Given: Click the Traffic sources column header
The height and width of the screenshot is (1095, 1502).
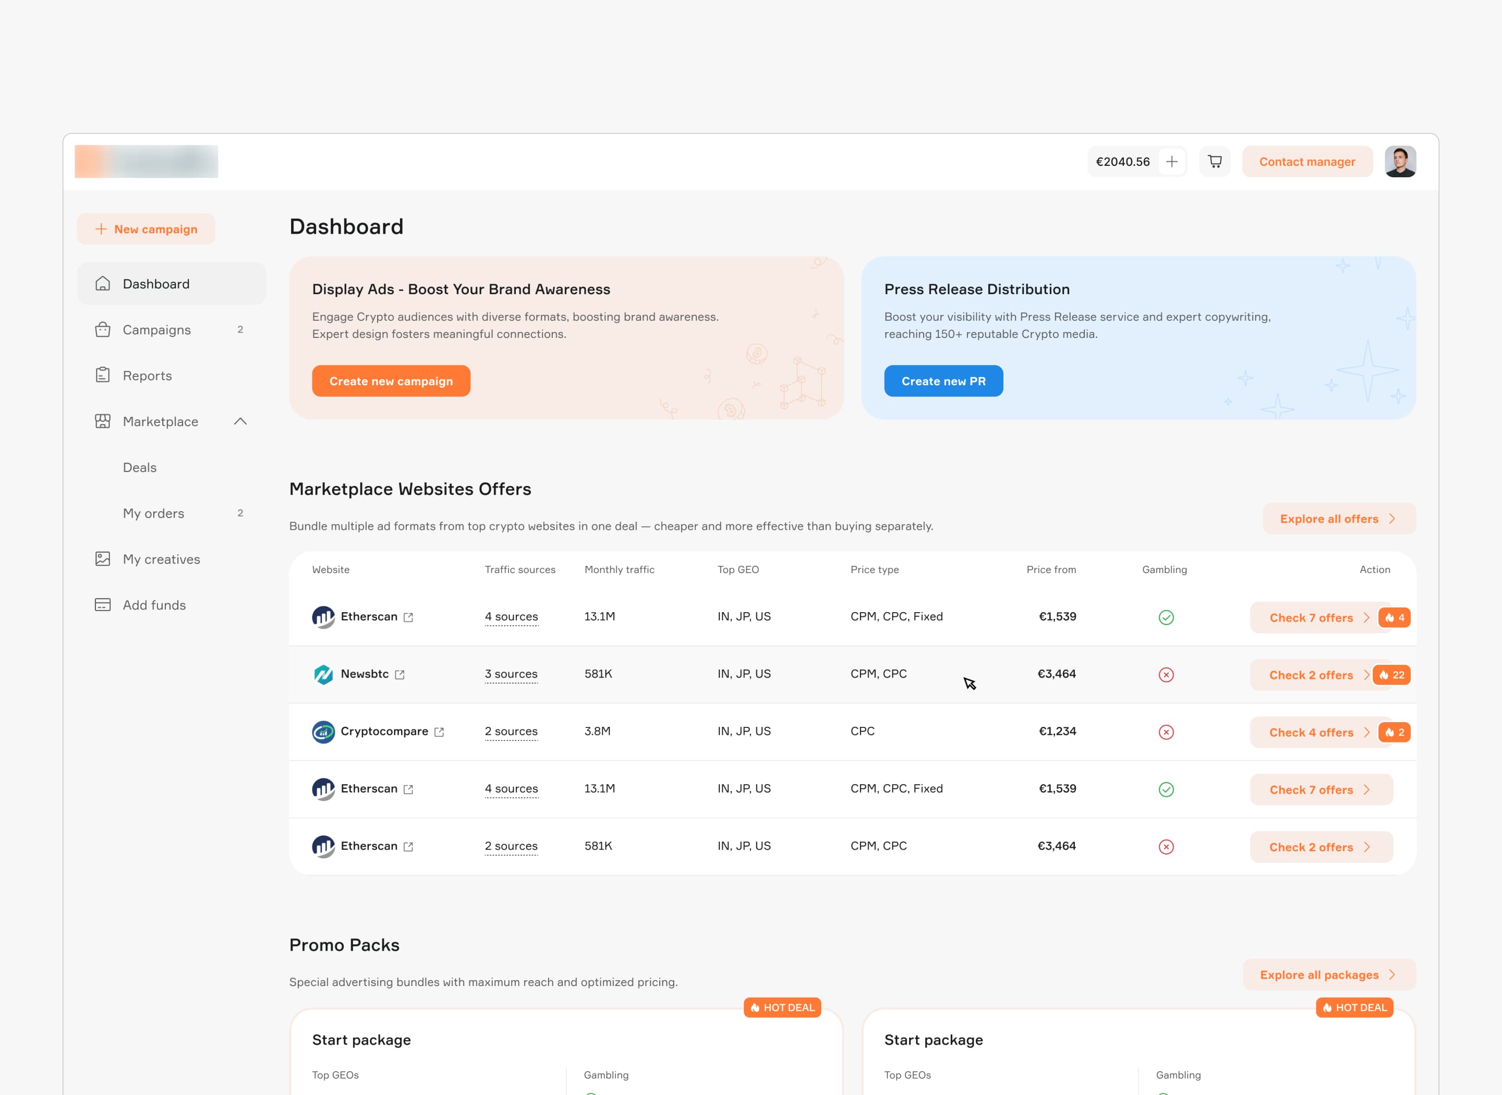Looking at the screenshot, I should pyautogui.click(x=519, y=569).
